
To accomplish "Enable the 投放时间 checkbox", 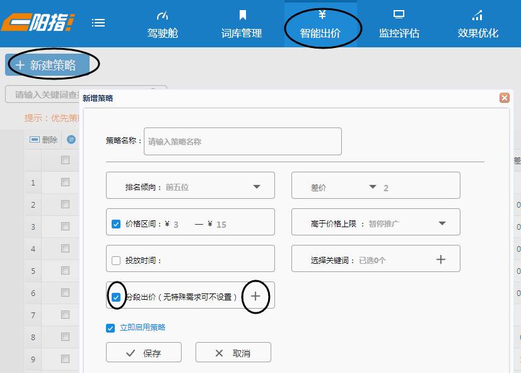I will tap(116, 260).
